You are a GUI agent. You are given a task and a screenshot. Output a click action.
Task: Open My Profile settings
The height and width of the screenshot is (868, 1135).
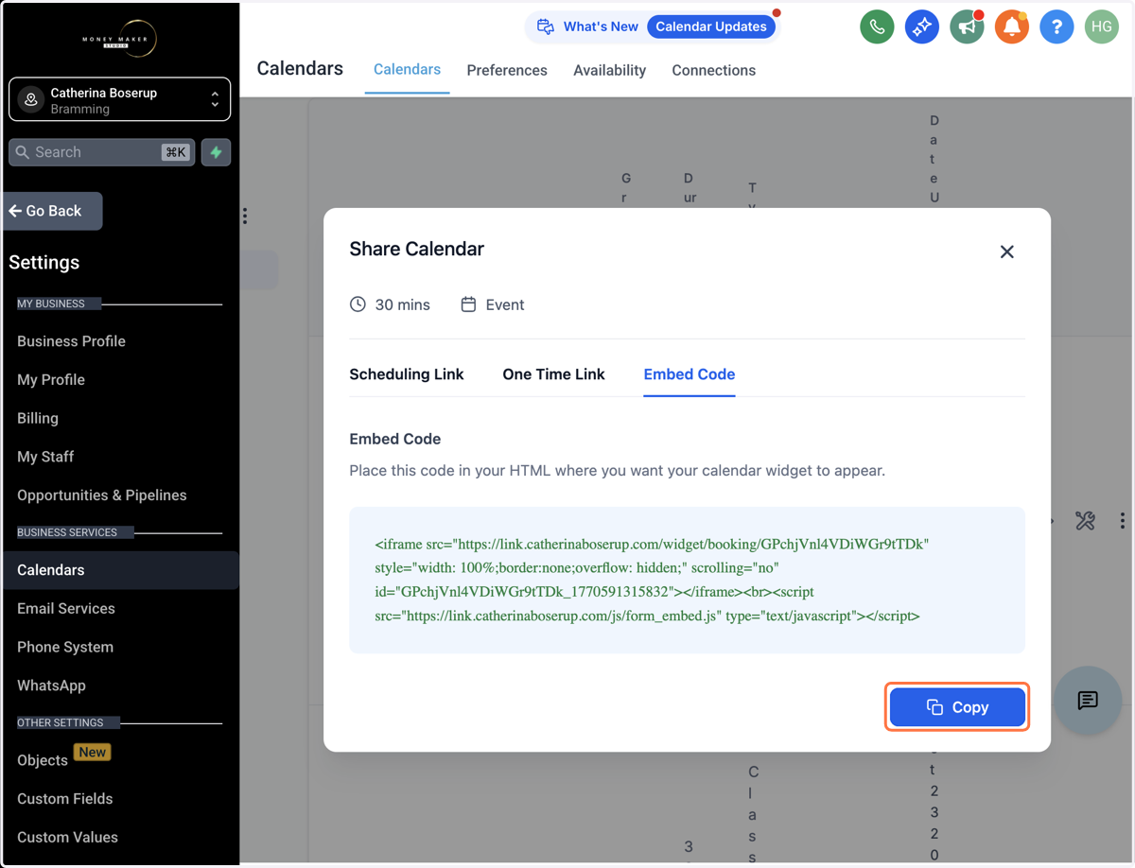[x=51, y=380]
